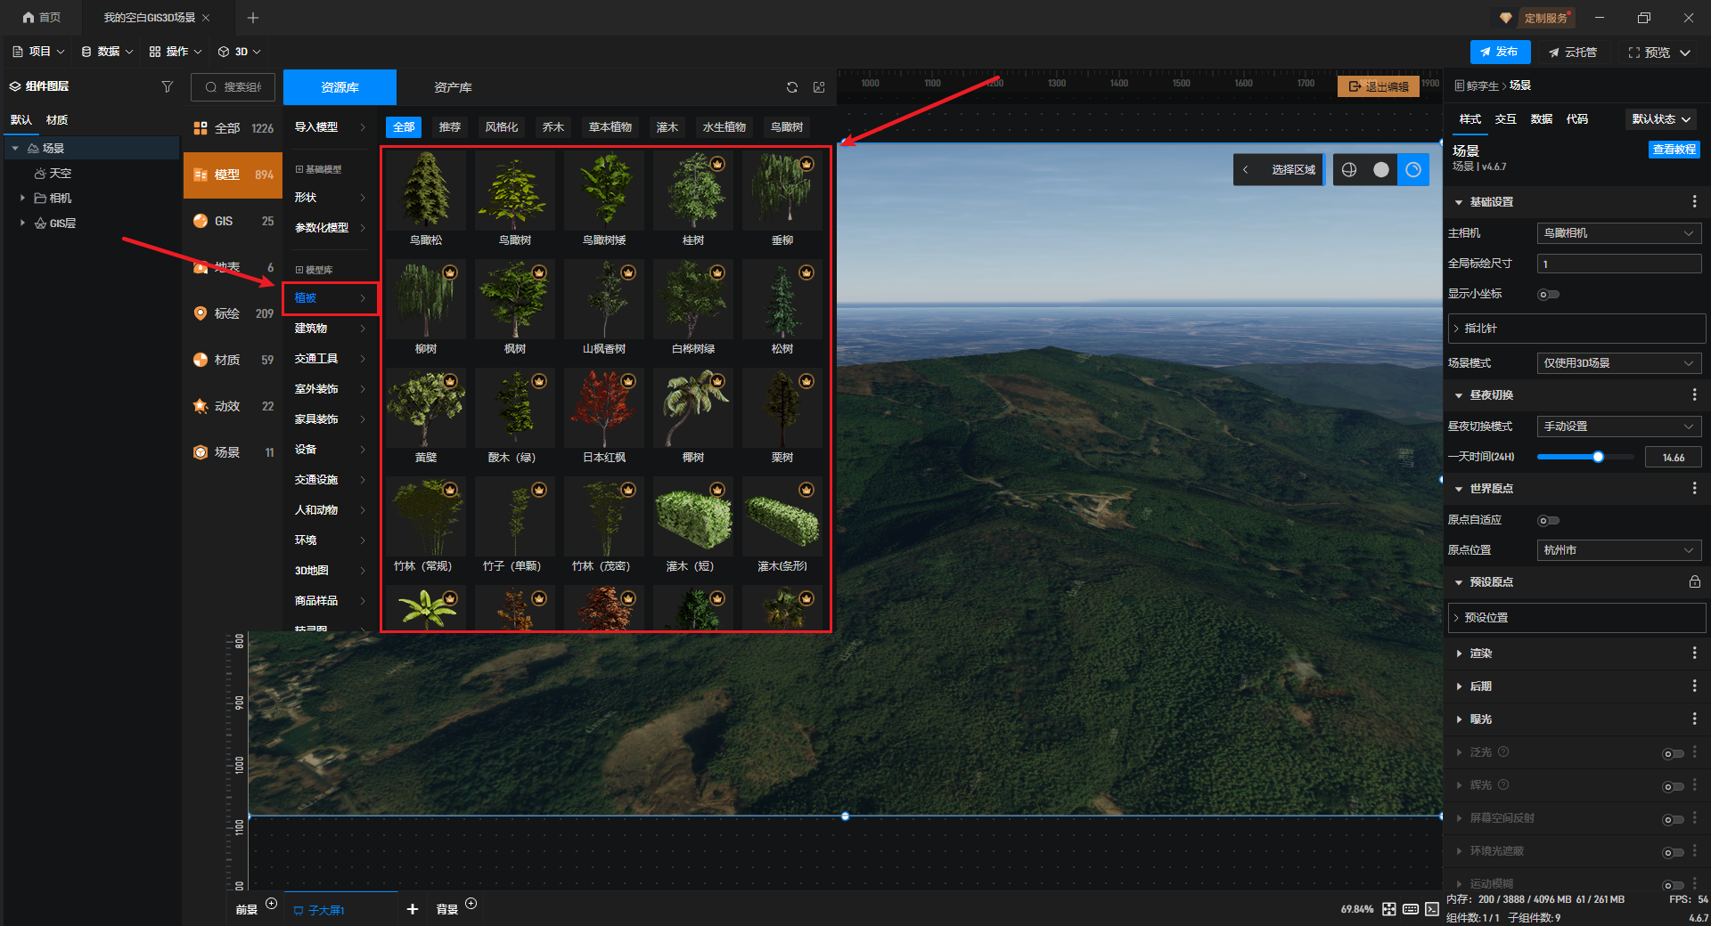
Task: Open the keyboard shortcuts icon
Action: tap(1410, 909)
